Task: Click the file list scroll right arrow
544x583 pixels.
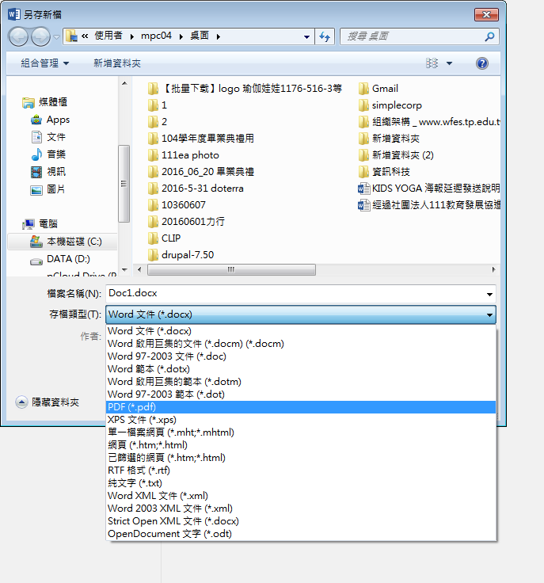Action: pos(494,269)
